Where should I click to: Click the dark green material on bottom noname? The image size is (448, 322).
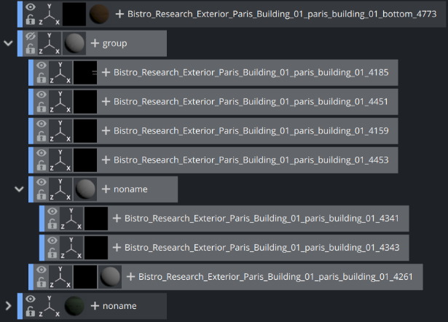(x=74, y=305)
